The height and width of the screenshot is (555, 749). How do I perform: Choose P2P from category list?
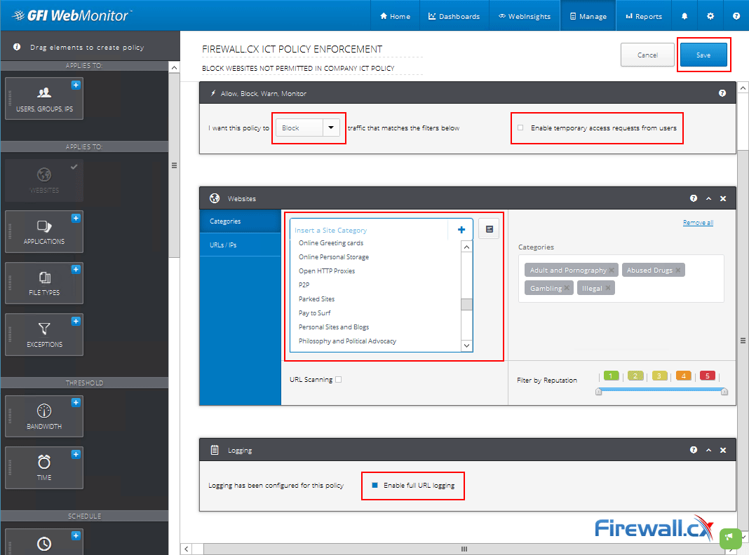coord(304,285)
